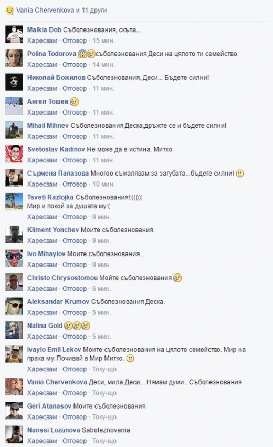Open Ivo Mihaylov's profile name link
Viewport: 273px width, 447px height.
coord(46,253)
